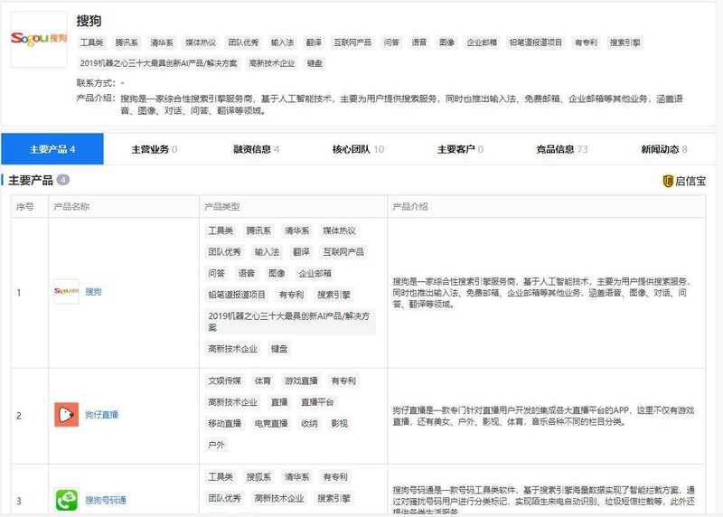Click the 影视 tag
This screenshot has height=517, width=723.
pos(339,423)
